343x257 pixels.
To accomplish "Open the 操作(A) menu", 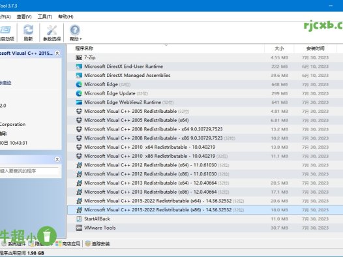I will (5, 16).
